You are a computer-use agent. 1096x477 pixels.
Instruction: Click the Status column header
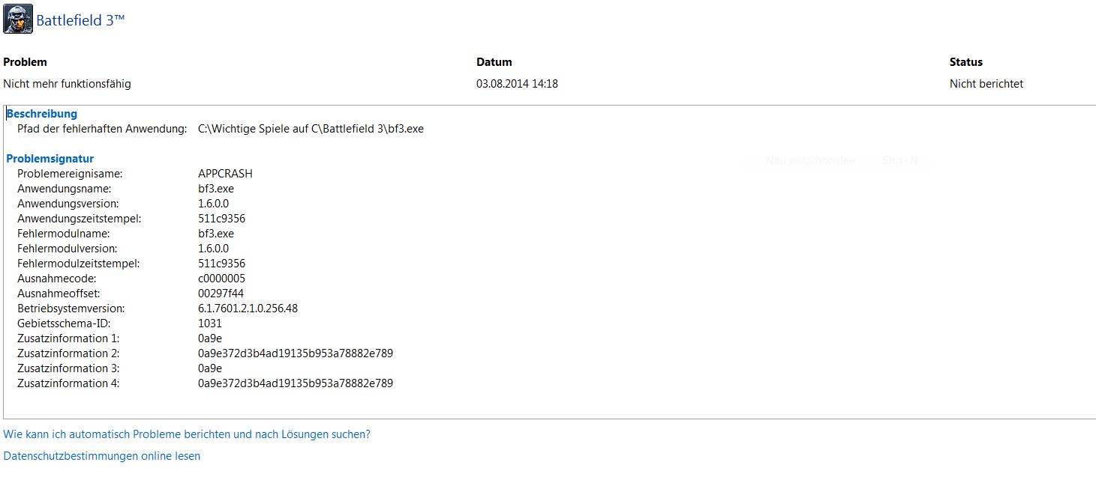tap(966, 62)
